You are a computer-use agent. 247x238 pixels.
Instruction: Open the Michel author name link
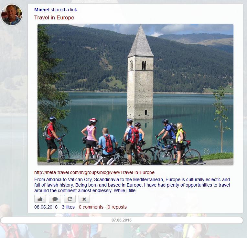42,10
